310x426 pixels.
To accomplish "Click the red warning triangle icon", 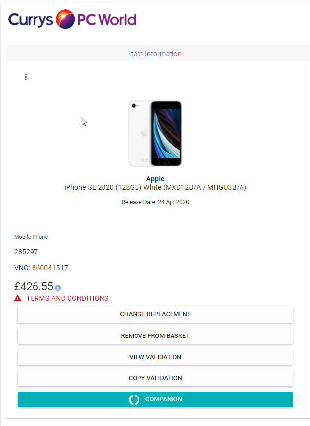I will (18, 298).
